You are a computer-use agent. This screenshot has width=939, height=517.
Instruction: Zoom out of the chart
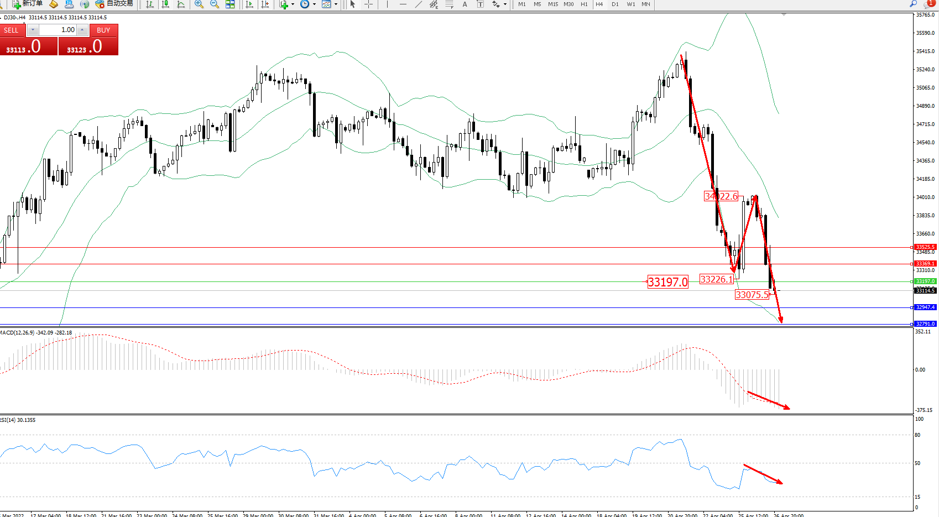(215, 4)
